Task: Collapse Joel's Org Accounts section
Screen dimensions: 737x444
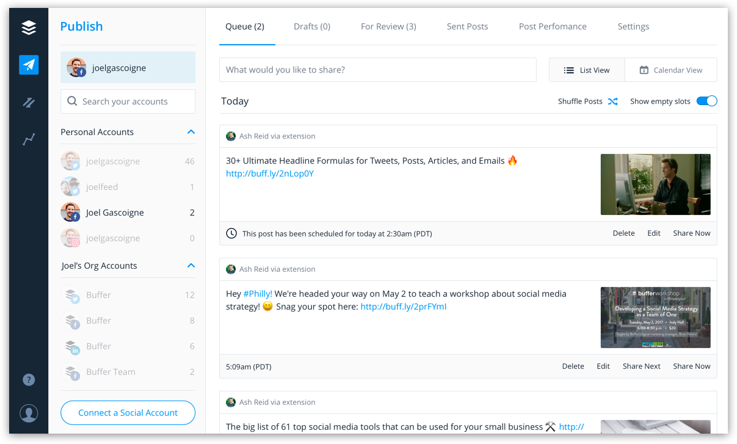Action: (191, 265)
